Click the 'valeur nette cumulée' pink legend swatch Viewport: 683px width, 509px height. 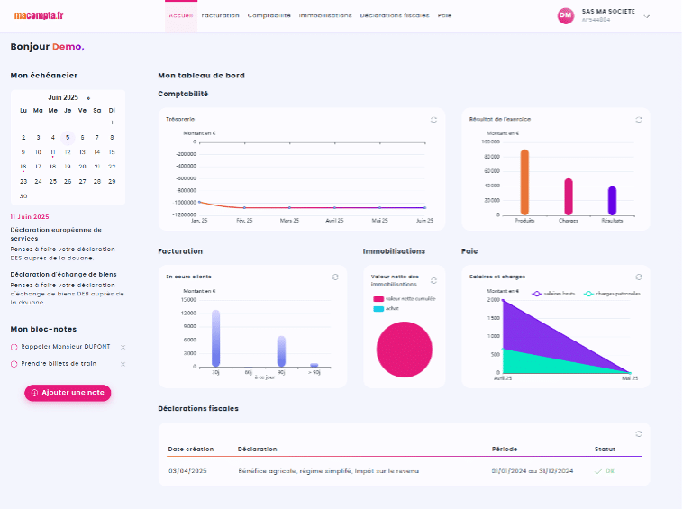coord(378,298)
